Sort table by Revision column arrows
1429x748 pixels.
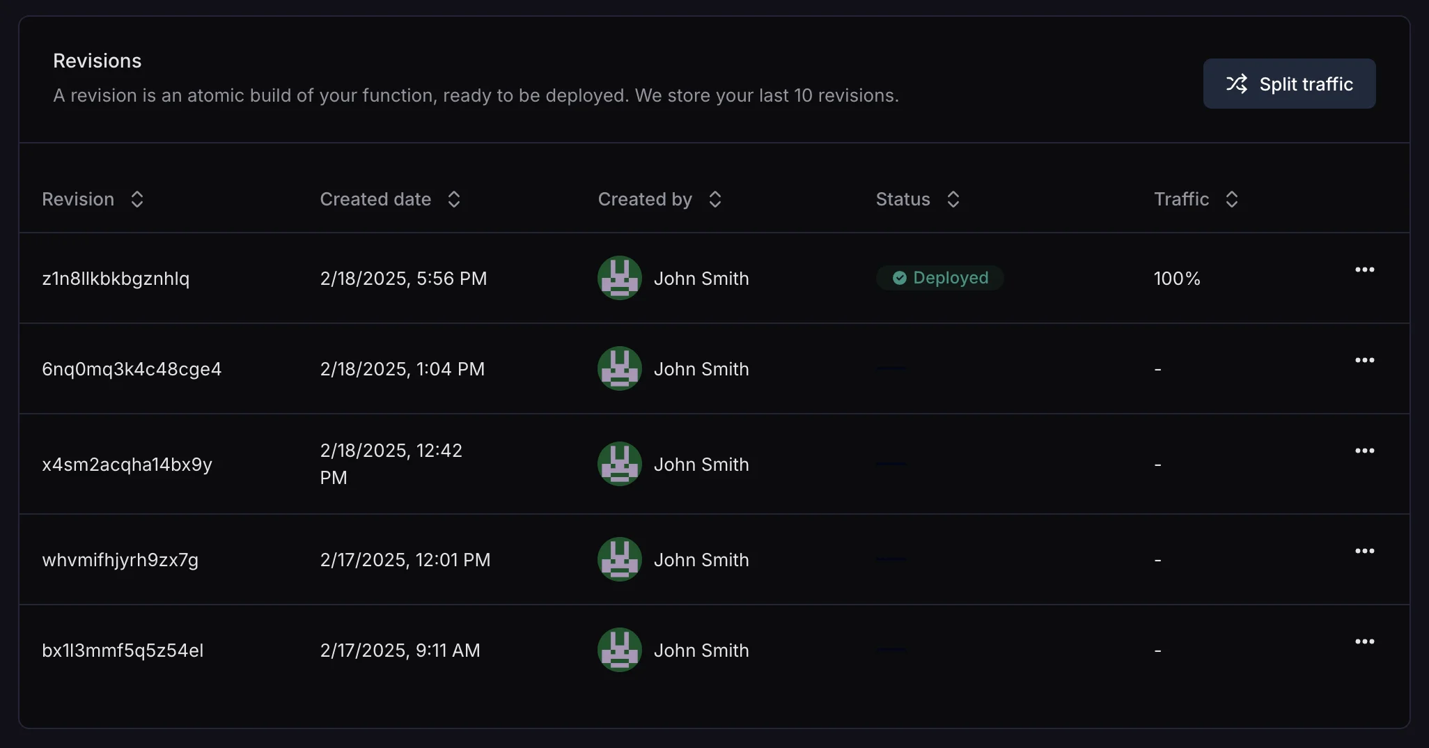[x=137, y=199]
